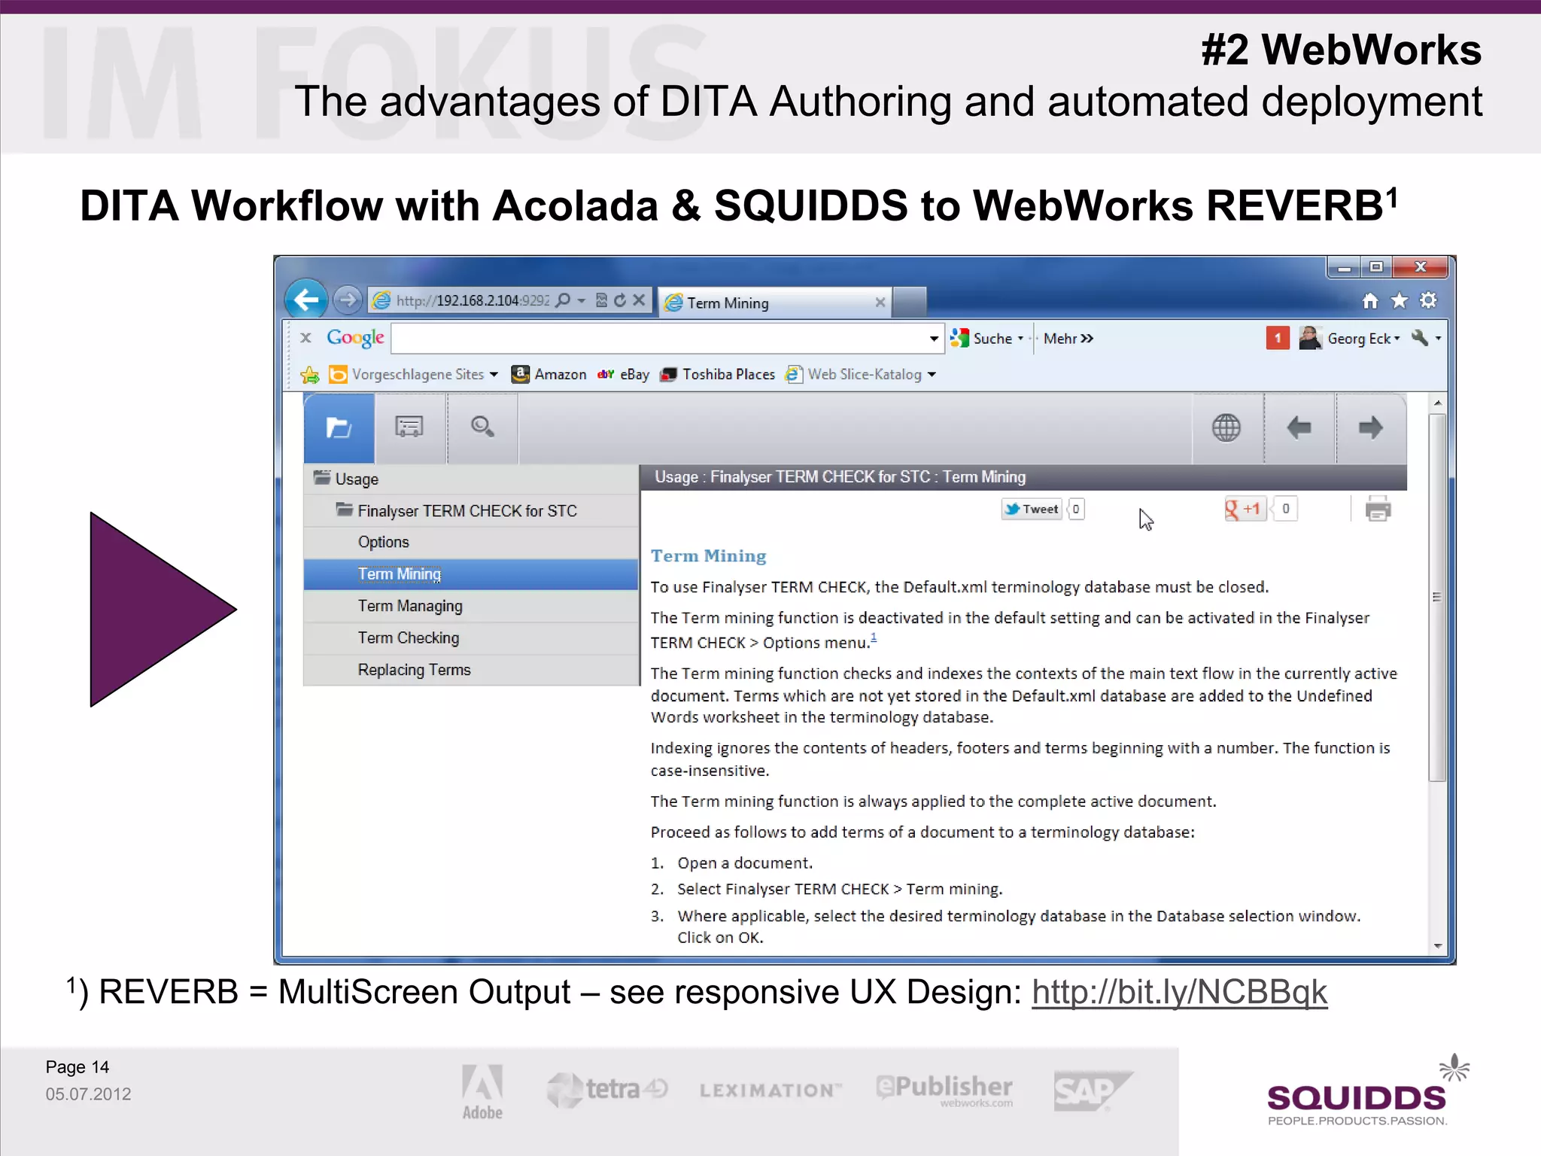Click the +1 count box
Screen dimensions: 1541x1156
pyautogui.click(x=1286, y=510)
